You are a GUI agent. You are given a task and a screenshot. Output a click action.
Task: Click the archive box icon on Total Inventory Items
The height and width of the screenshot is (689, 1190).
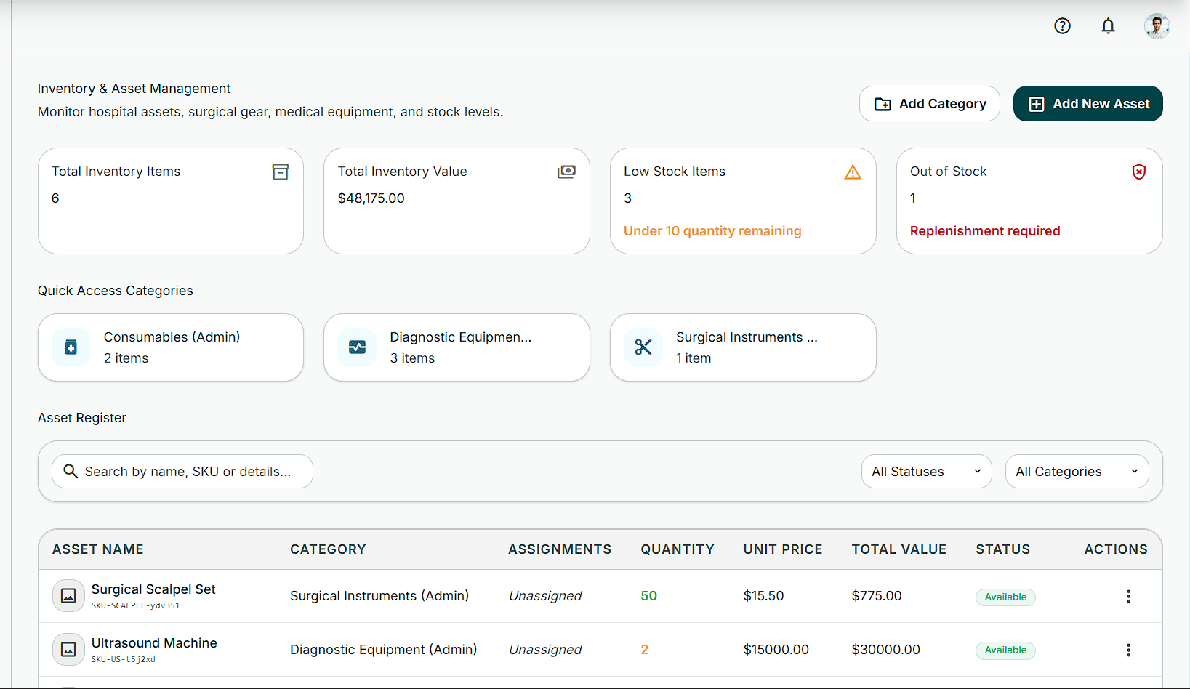tap(281, 172)
